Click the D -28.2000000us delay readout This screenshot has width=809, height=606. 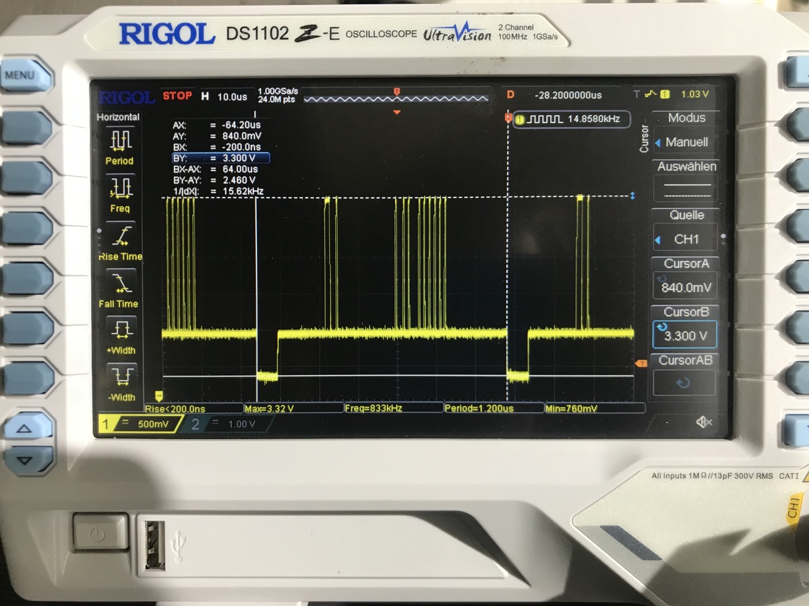point(554,96)
